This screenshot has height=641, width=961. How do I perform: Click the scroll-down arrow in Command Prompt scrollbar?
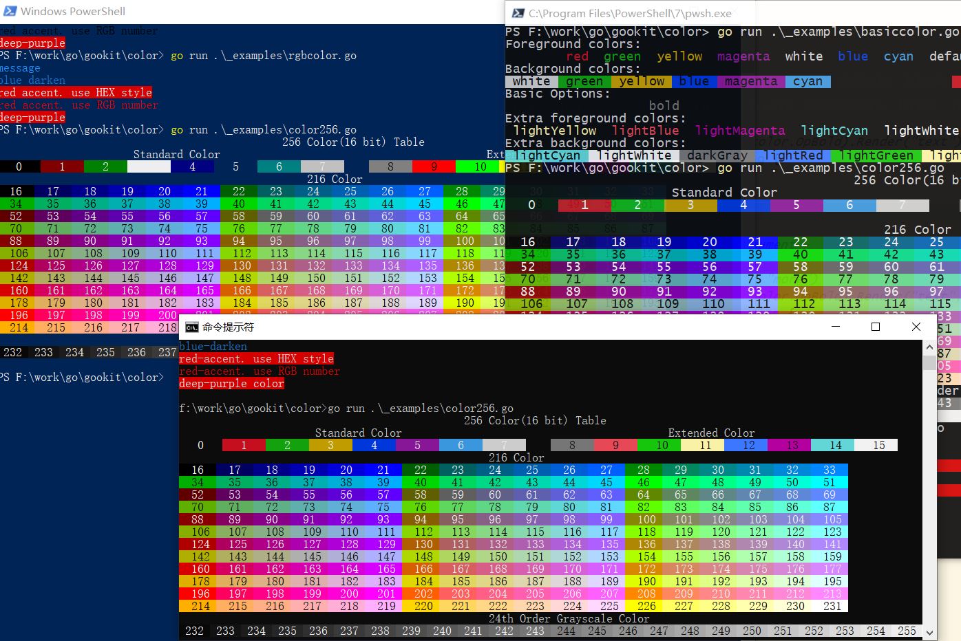tap(929, 631)
